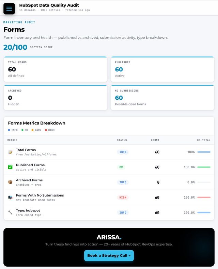Click the Total Forms blue progress bar
Screen dimensions: 218x269
pos(204,152)
